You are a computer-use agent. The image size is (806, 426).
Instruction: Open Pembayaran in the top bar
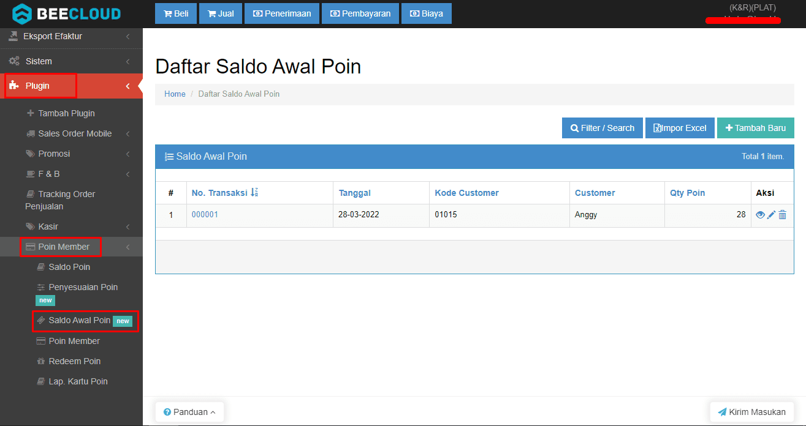[x=360, y=13]
